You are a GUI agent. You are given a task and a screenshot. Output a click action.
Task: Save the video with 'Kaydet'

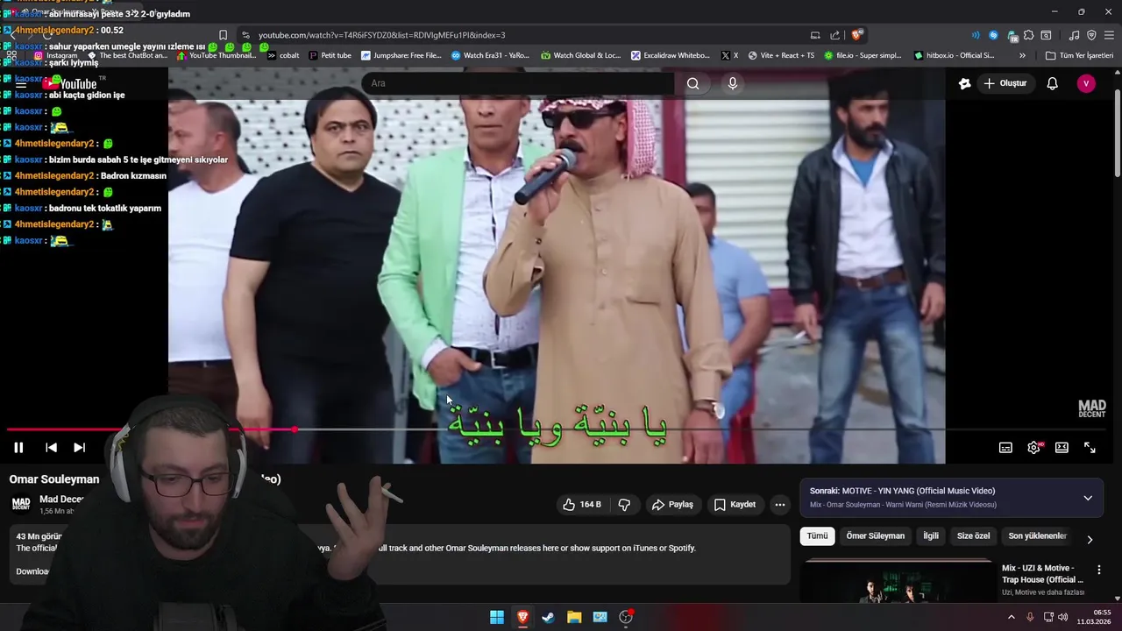pos(735,504)
